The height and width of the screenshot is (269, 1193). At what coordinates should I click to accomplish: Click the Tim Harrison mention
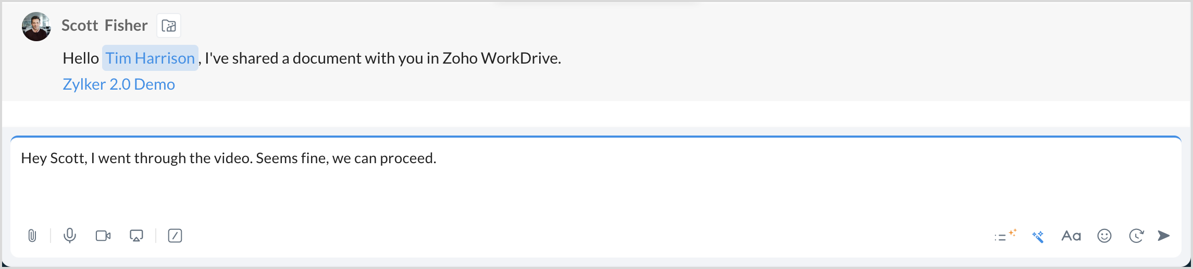pos(150,58)
